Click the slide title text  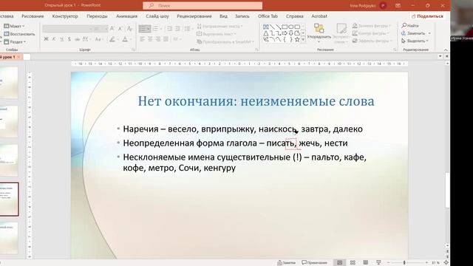256,101
